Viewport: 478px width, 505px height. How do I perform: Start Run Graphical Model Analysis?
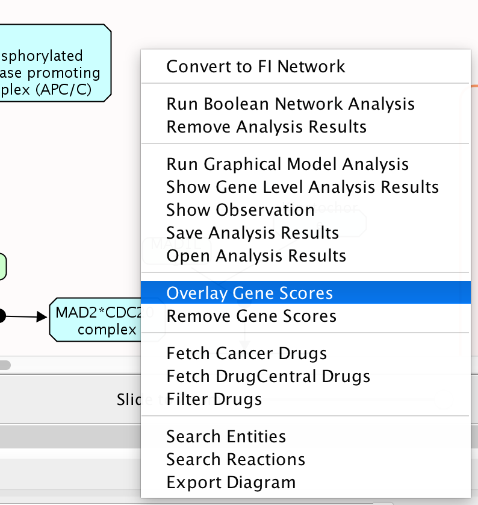pyautogui.click(x=287, y=164)
